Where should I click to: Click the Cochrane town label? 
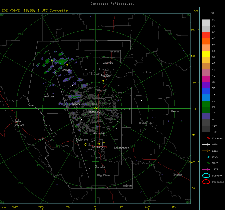point(82,140)
